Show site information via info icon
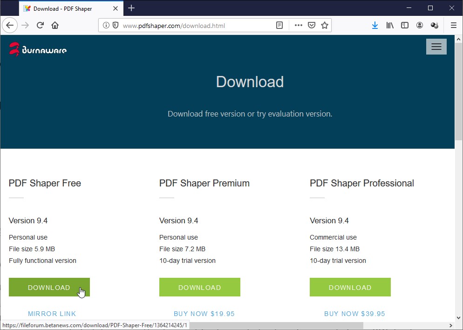Image resolution: width=463 pixels, height=330 pixels. [106, 26]
